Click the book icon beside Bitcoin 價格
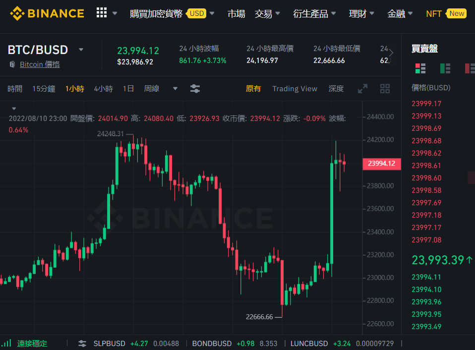 pos(12,64)
